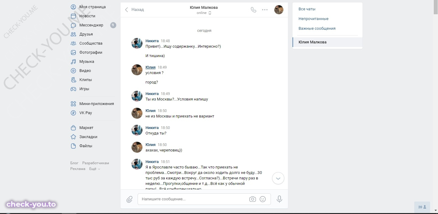Open the emoji smiley picker
Screen dimensions: 438x214
(x=263, y=199)
